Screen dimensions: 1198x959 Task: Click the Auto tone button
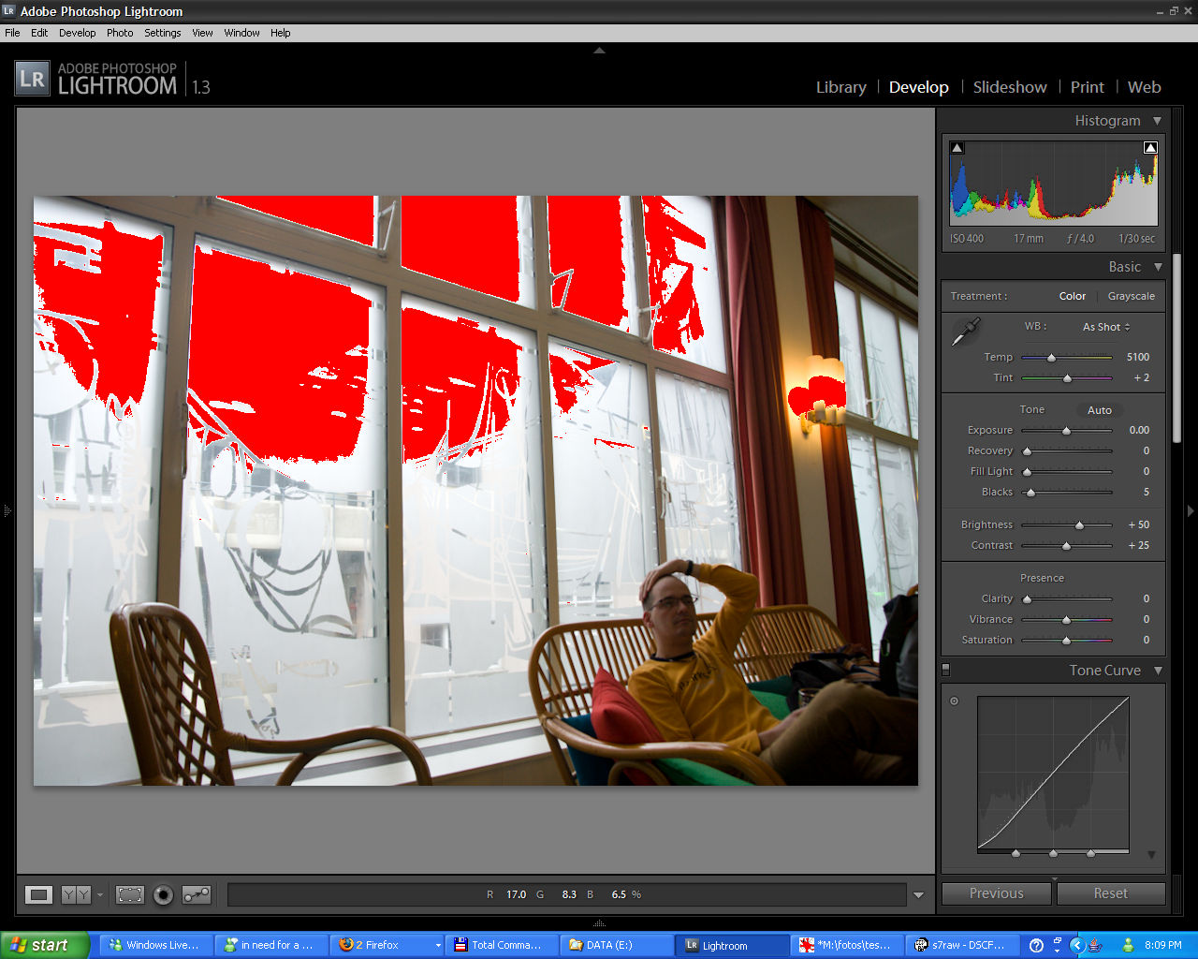(x=1099, y=410)
